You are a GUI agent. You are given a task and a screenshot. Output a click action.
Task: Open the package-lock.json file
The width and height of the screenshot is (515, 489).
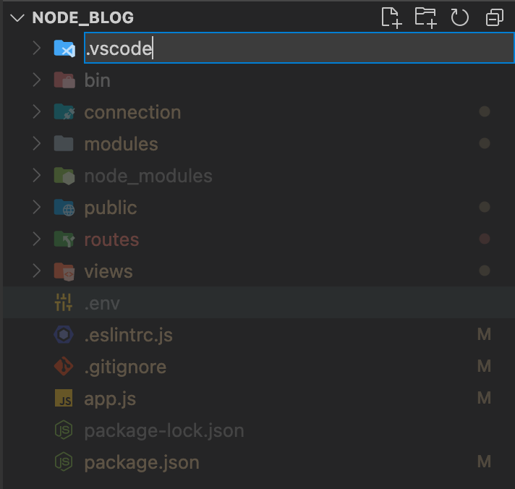click(x=163, y=430)
